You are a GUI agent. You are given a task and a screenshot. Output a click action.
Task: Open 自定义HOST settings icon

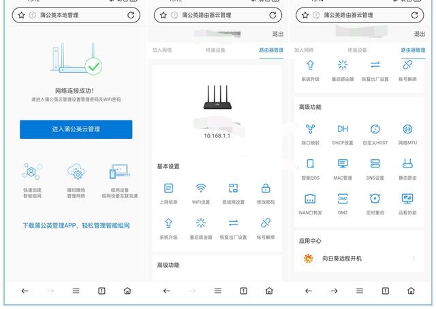375,129
